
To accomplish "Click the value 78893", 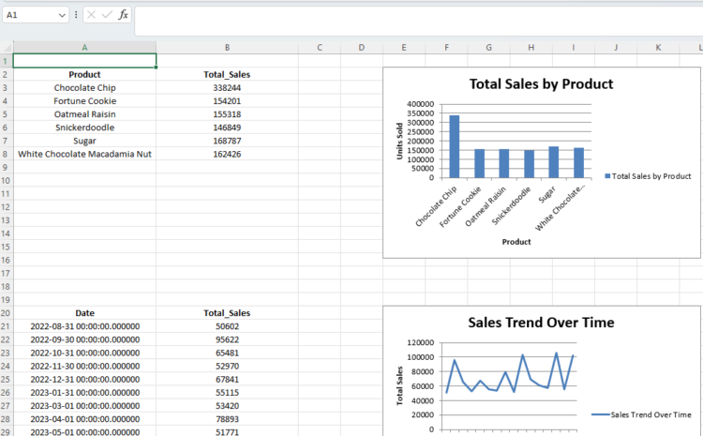I will pos(228,419).
